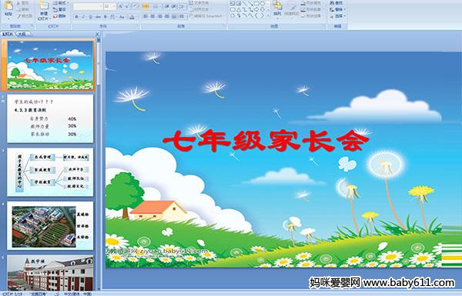462x296 pixels.
Task: Toggle Bold formatting
Action: point(76,17)
